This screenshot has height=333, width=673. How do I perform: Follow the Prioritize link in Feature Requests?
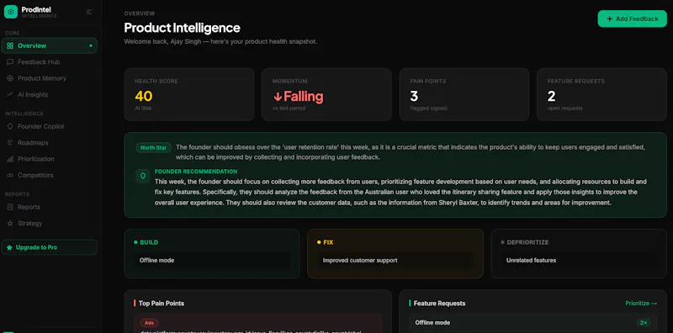pos(641,304)
